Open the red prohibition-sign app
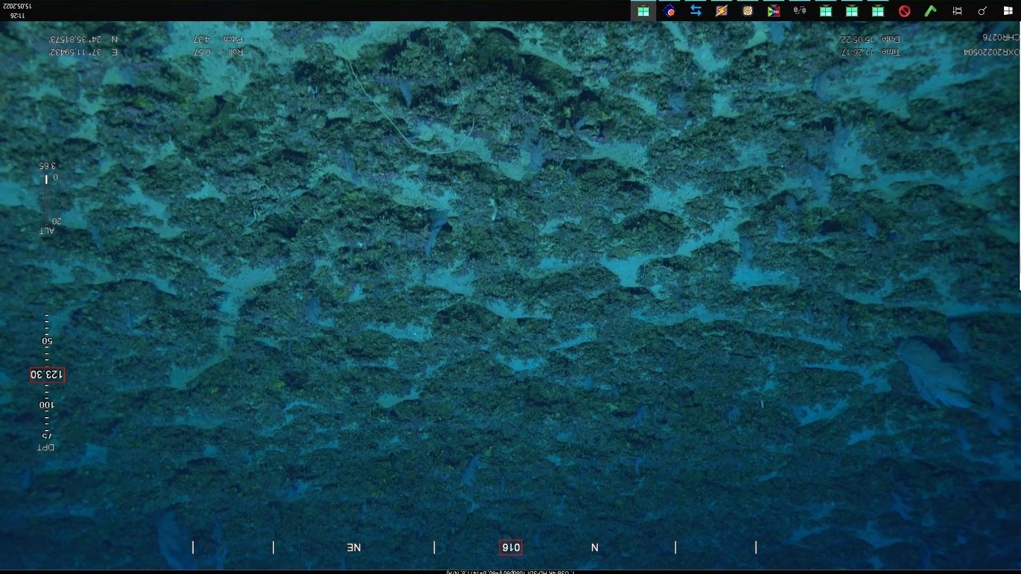This screenshot has height=574, width=1021. tap(904, 11)
